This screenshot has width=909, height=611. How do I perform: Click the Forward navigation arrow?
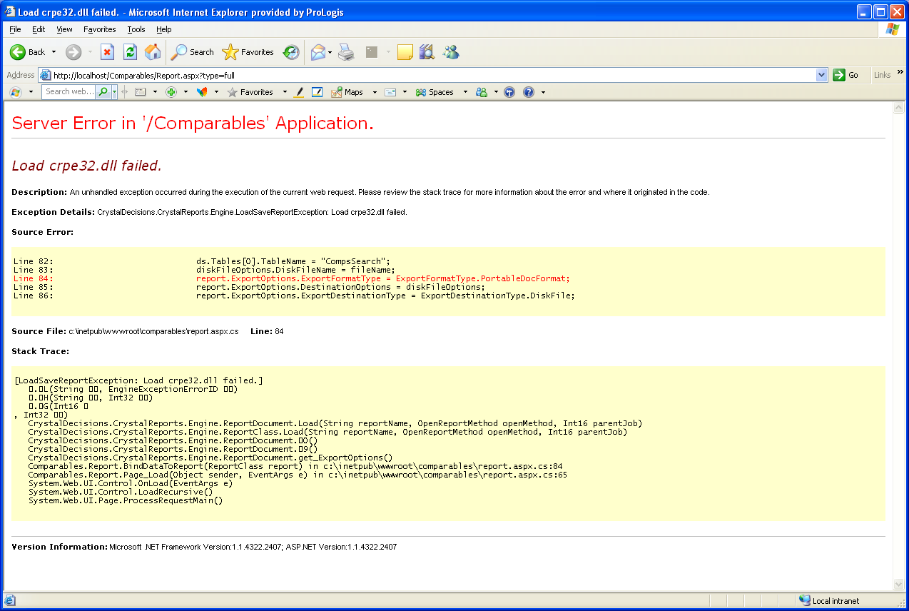tap(73, 52)
